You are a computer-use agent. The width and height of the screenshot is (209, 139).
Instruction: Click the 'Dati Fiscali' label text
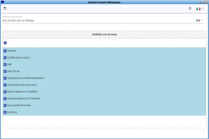(13, 71)
